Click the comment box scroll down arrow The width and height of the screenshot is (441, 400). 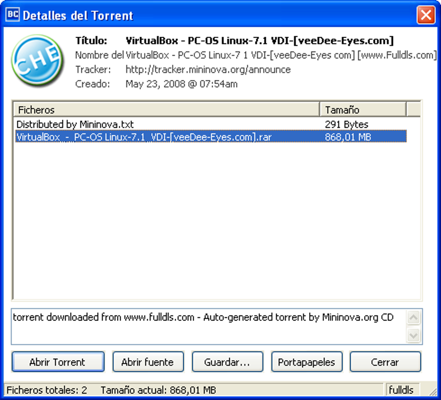(413, 335)
